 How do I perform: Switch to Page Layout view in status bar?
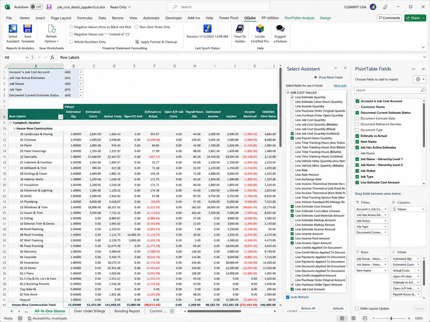coord(353,318)
